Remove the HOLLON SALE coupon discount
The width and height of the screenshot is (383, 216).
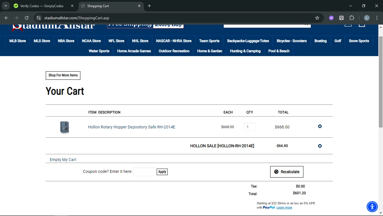(x=320, y=146)
